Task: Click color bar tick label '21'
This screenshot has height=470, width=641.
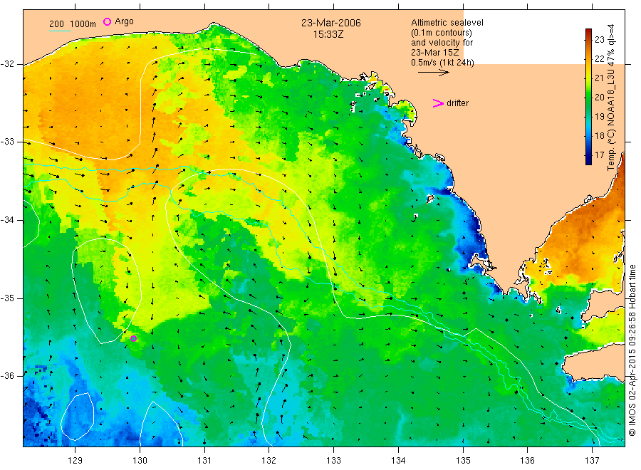Action: (599, 78)
